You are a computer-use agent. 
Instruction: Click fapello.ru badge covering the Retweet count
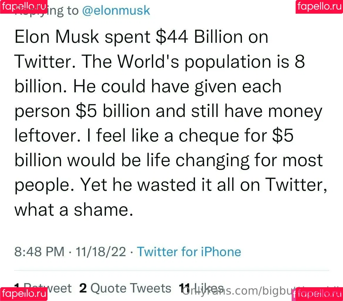(x=24, y=294)
